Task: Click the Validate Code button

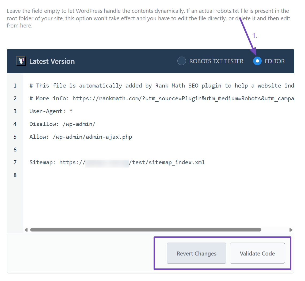Action: 257,253
